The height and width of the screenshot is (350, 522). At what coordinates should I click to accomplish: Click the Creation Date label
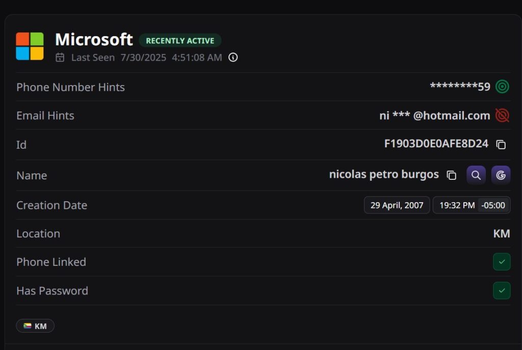[x=51, y=205]
